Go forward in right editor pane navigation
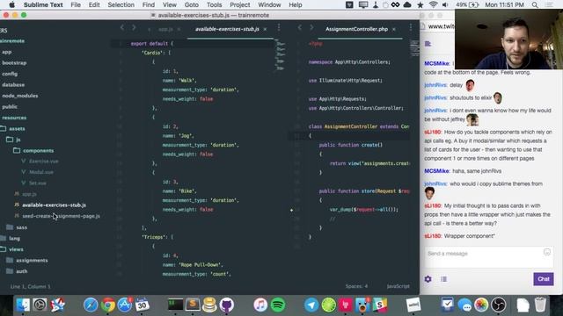This screenshot has height=316, width=563. 311,27
